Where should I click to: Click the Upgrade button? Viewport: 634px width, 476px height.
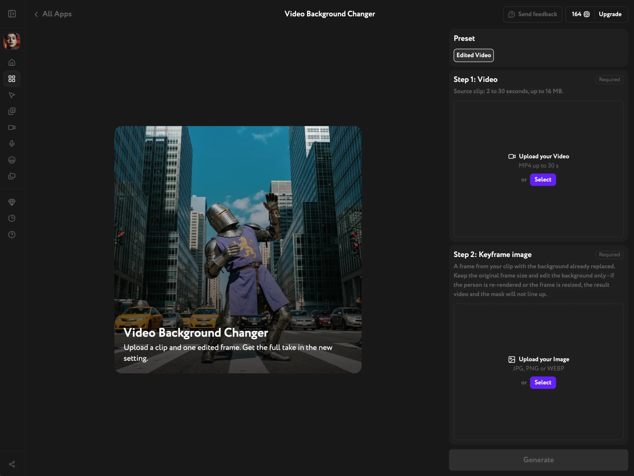click(610, 14)
